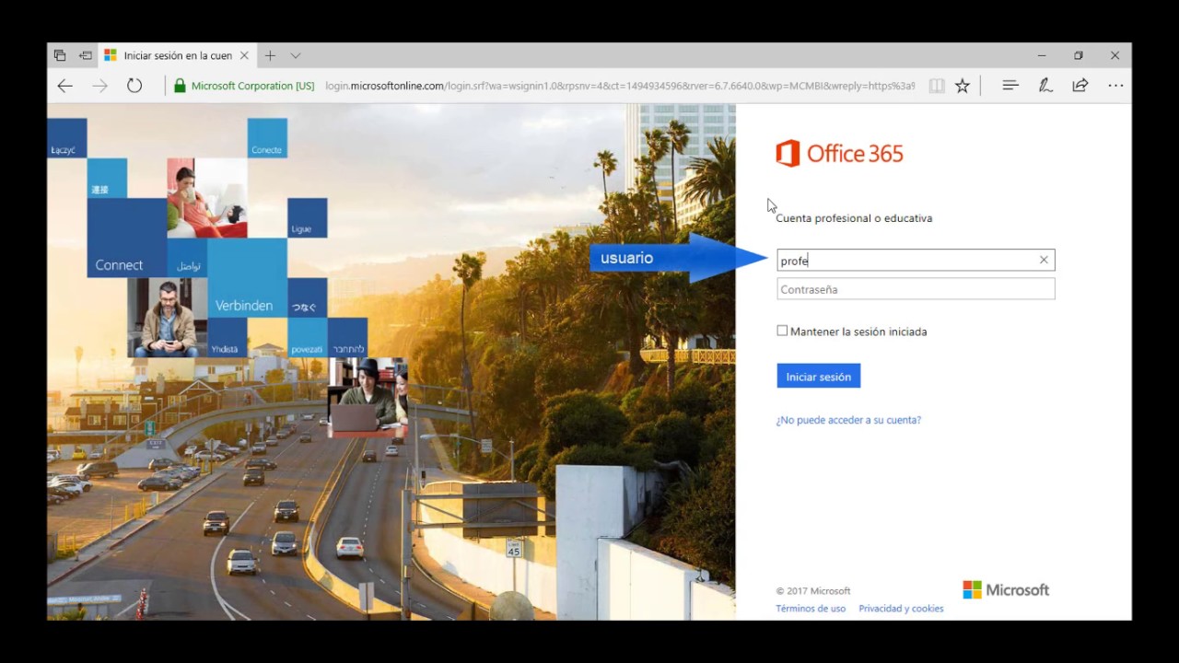
Task: Open the Hub lines icon
Action: coord(1010,86)
